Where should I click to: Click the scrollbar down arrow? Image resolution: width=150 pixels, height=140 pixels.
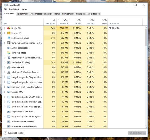pos(146,127)
